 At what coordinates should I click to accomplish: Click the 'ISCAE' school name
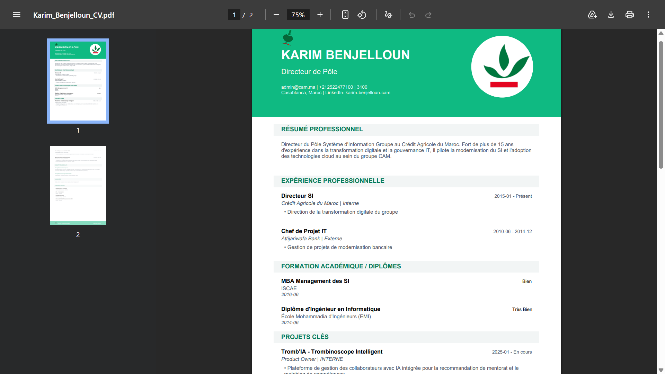point(289,288)
